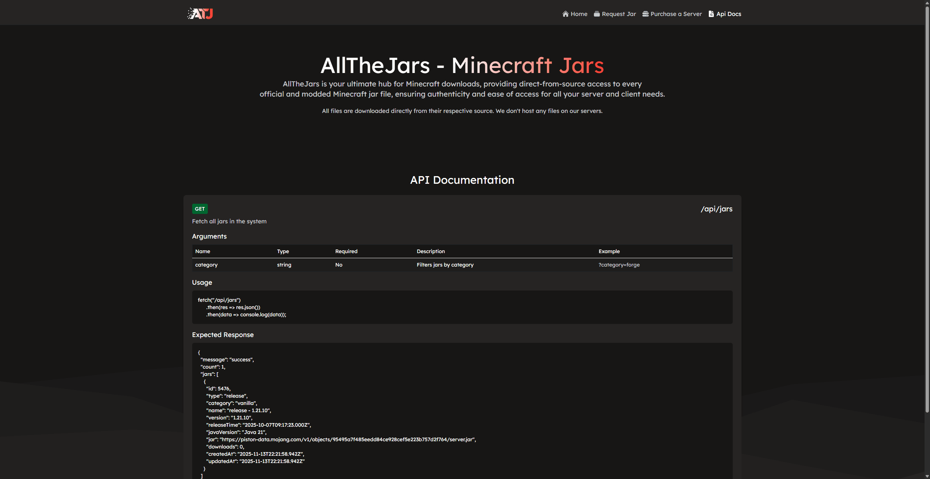This screenshot has width=930, height=479.
Task: Click the string type cell
Action: pyautogui.click(x=284, y=265)
